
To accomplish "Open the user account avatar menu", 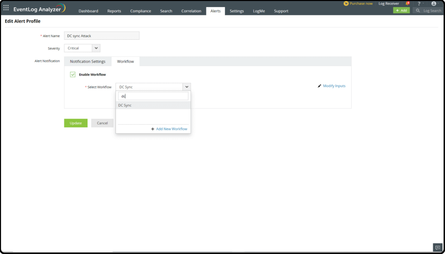I will (433, 4).
